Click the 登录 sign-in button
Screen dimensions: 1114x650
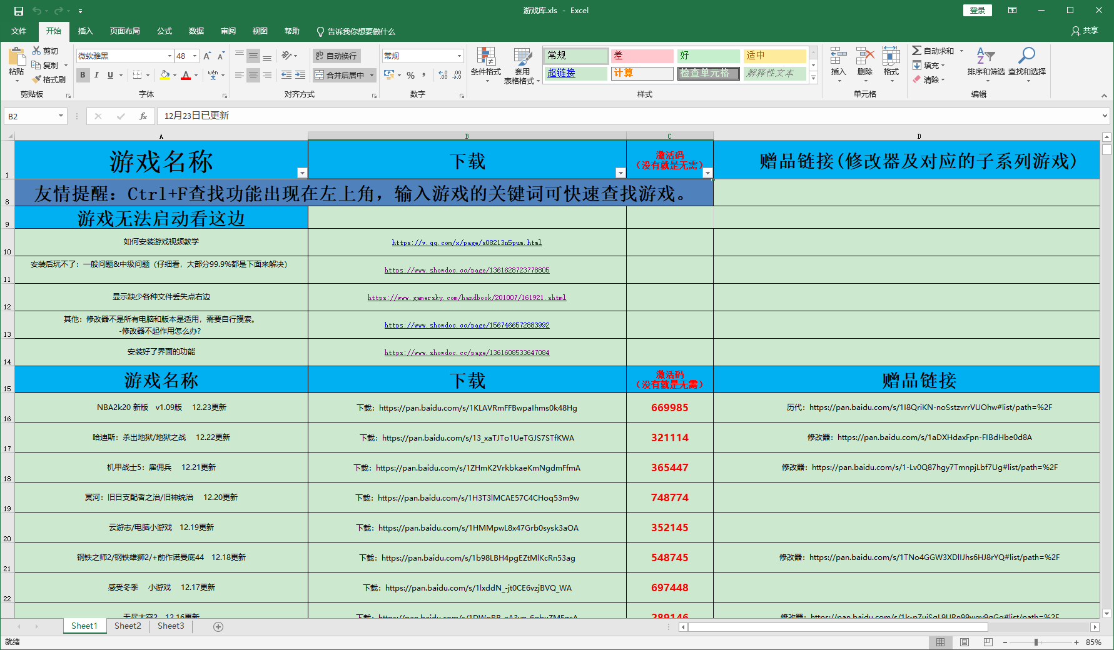tap(977, 11)
